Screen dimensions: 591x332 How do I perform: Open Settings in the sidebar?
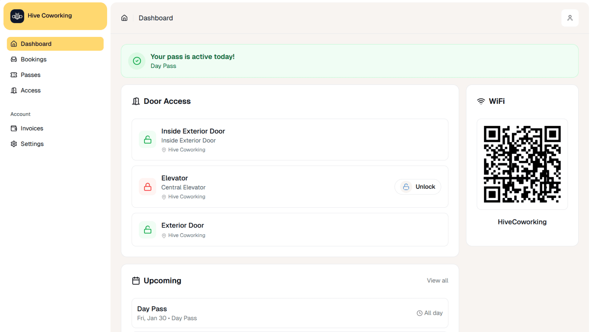32,144
